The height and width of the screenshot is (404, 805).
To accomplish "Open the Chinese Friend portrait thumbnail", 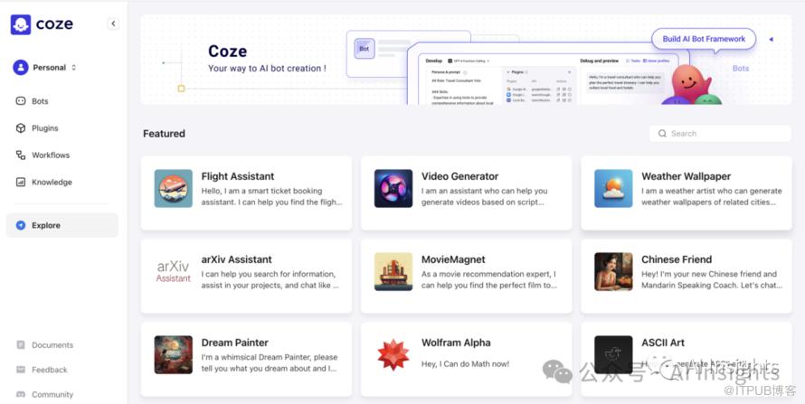I will coord(613,271).
